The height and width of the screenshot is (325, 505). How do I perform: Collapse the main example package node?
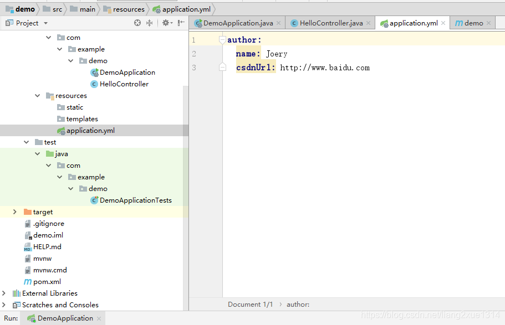pos(59,49)
